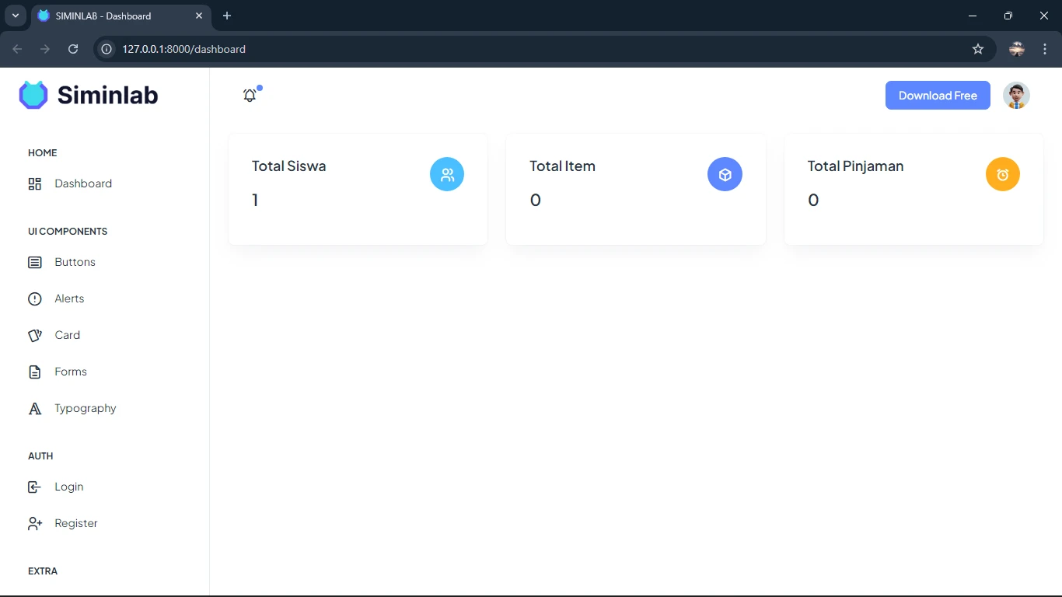Open the user profile avatar menu
The width and height of the screenshot is (1062, 597).
click(x=1016, y=96)
